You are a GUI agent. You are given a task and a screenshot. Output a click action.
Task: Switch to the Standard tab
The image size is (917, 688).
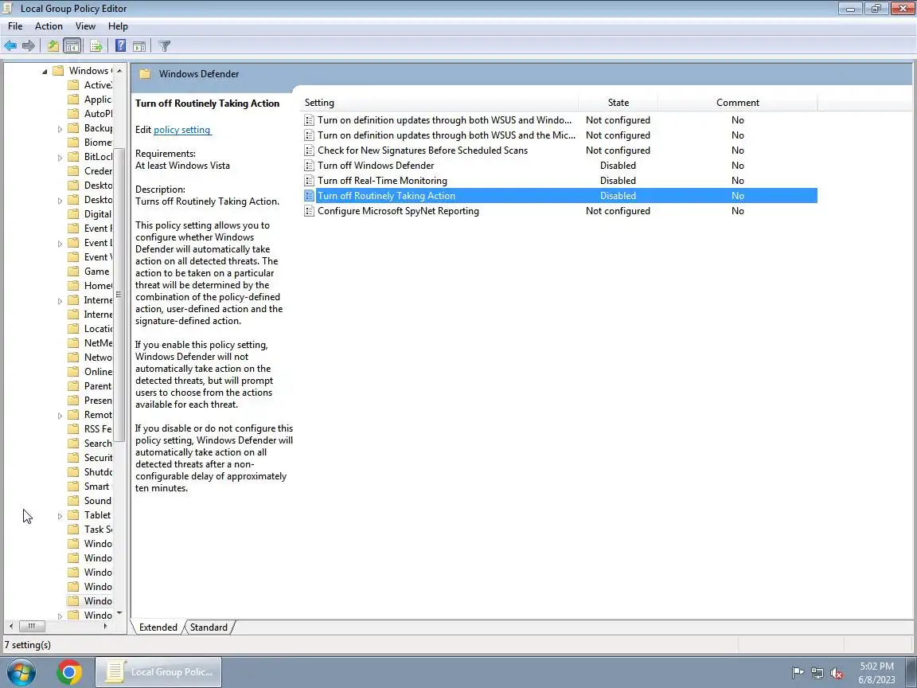[209, 627]
